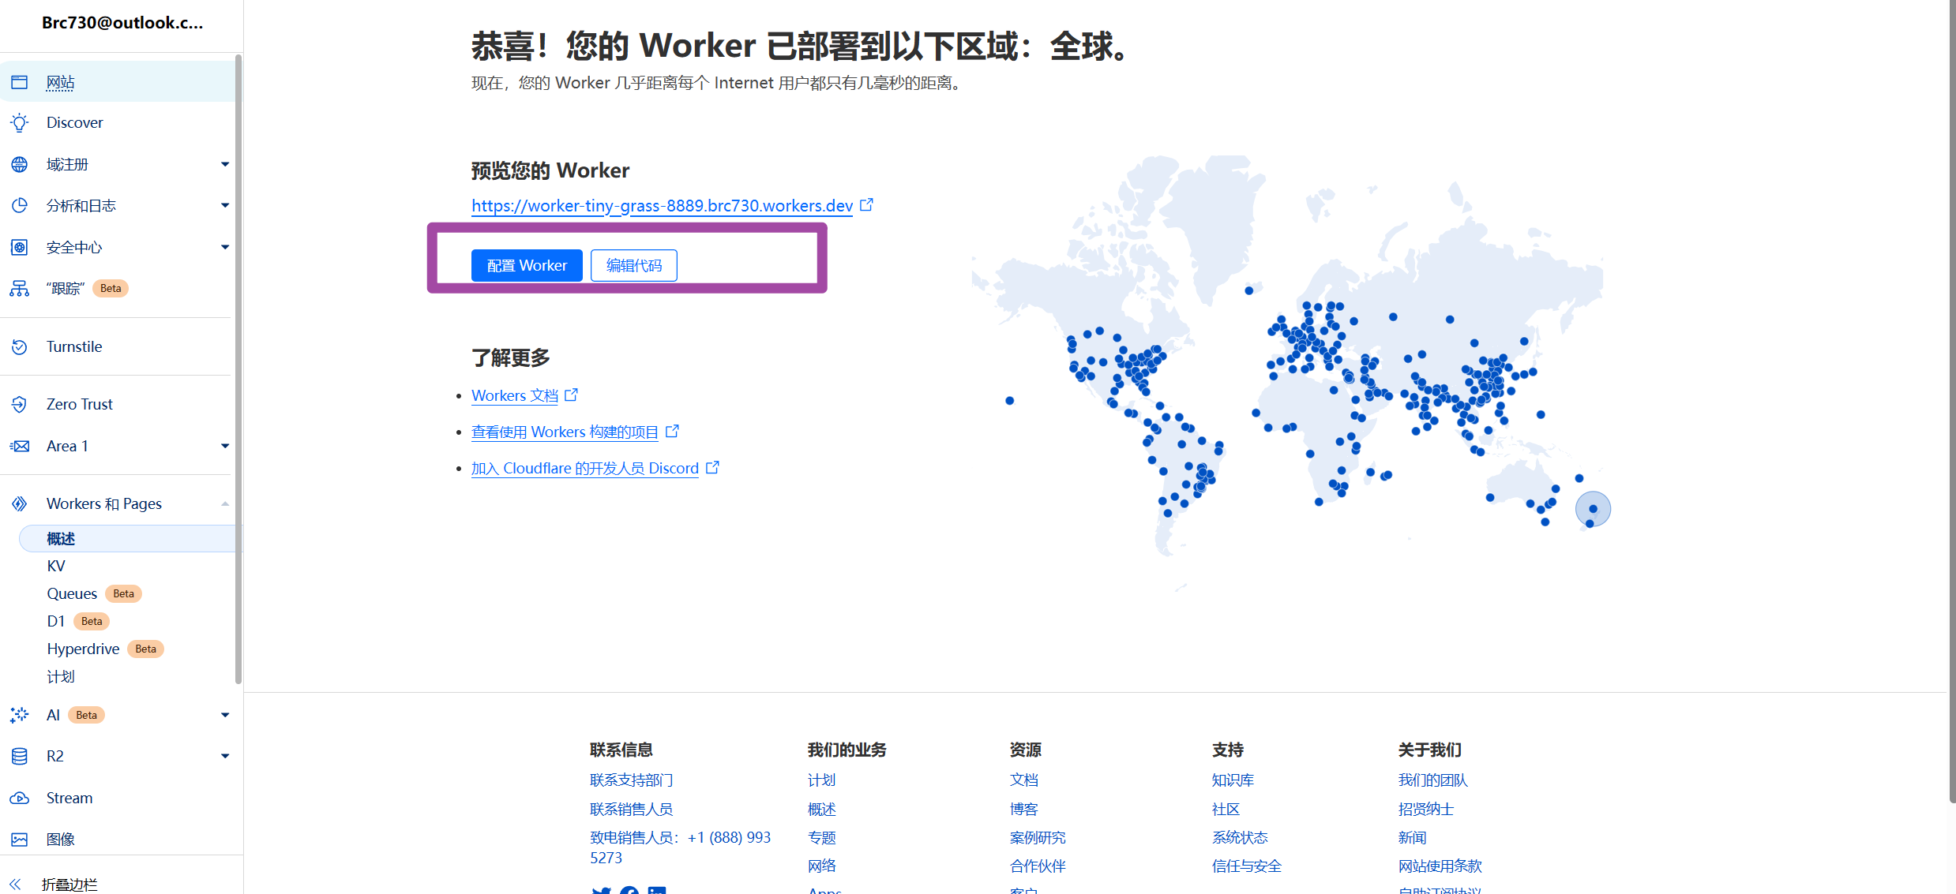Open the 博客 footer link
Image resolution: width=1956 pixels, height=894 pixels.
tap(1024, 809)
